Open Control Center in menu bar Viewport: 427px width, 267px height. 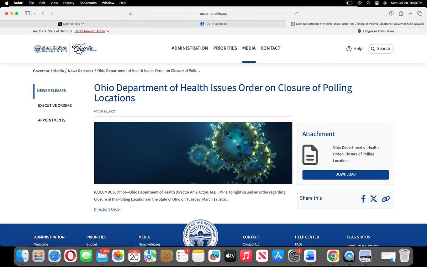coord(377,3)
